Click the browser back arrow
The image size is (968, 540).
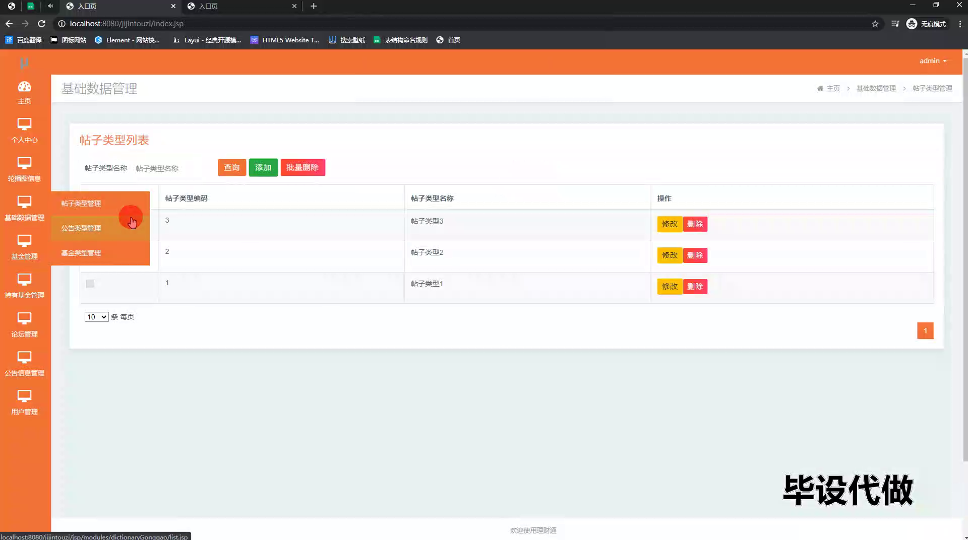click(9, 24)
